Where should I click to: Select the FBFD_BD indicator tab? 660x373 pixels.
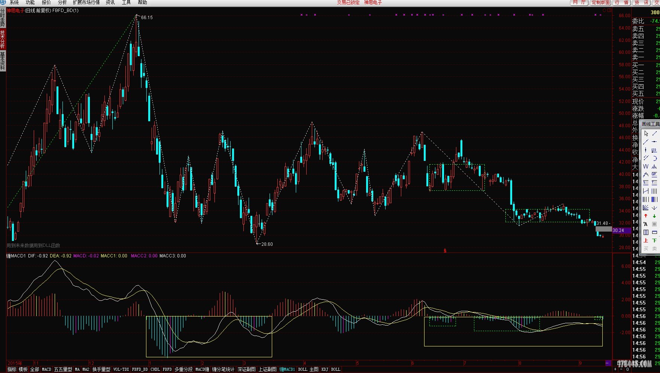140,369
